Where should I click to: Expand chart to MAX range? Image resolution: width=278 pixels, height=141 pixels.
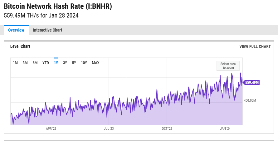click(95, 63)
